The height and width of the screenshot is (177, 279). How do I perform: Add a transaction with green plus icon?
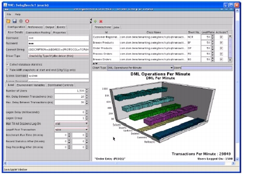(x=95, y=21)
